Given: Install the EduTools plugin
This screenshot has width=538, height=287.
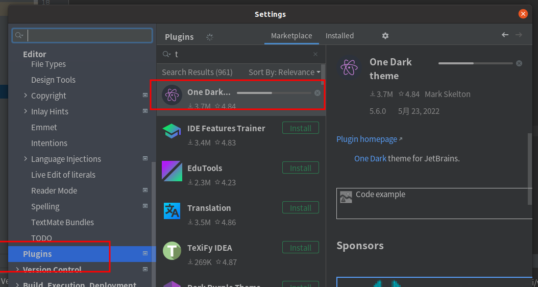Looking at the screenshot, I should (x=301, y=168).
